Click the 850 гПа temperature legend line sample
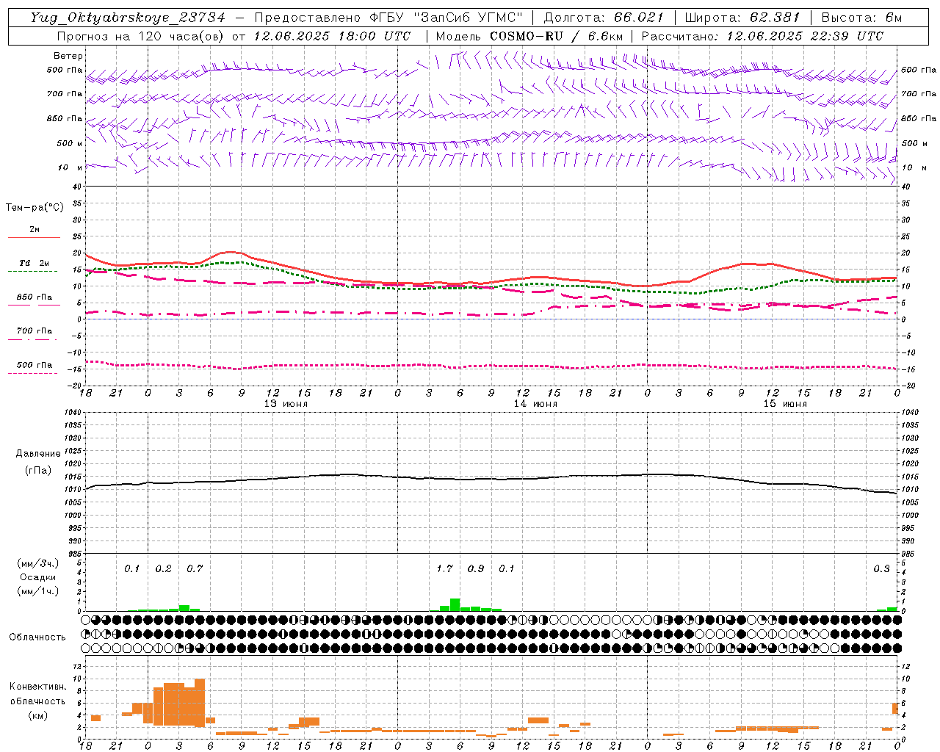 (34, 305)
